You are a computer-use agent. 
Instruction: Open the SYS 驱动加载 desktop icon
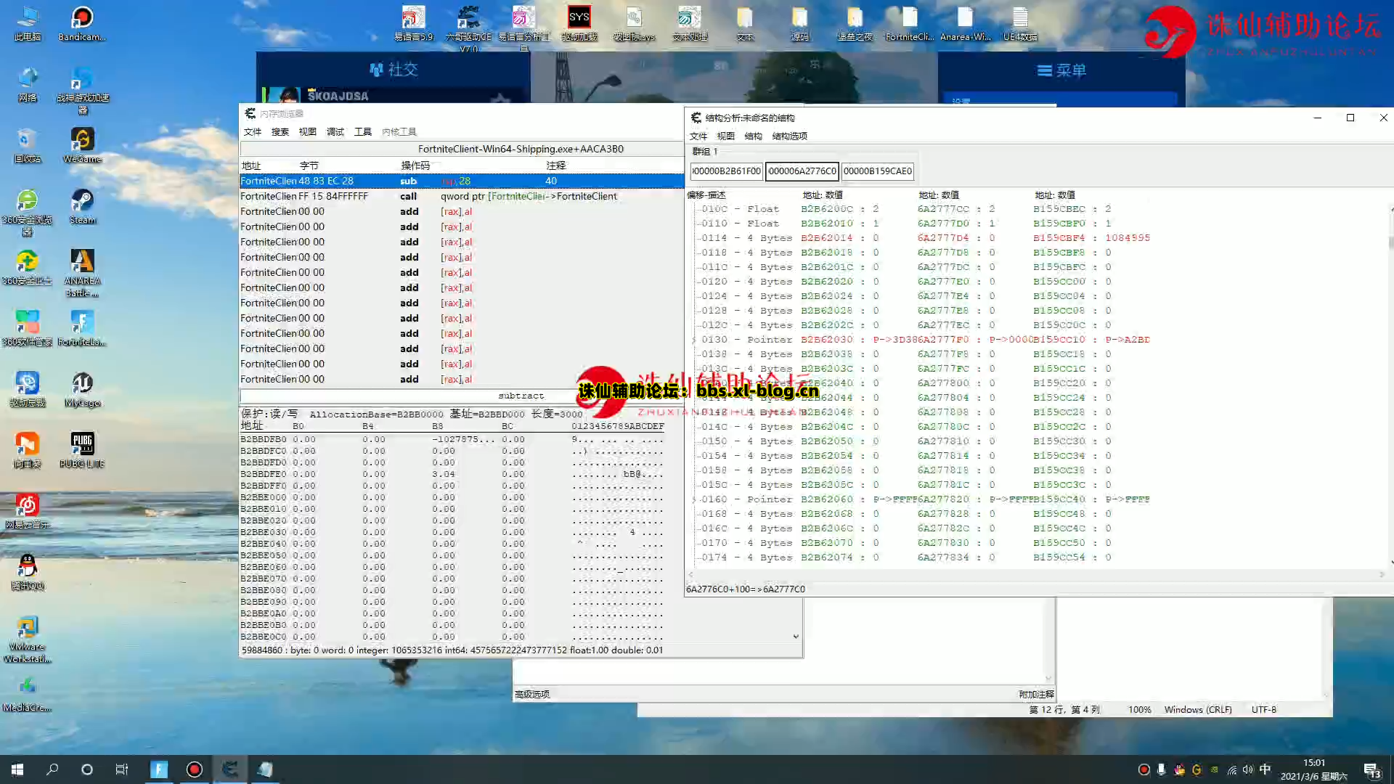point(579,23)
